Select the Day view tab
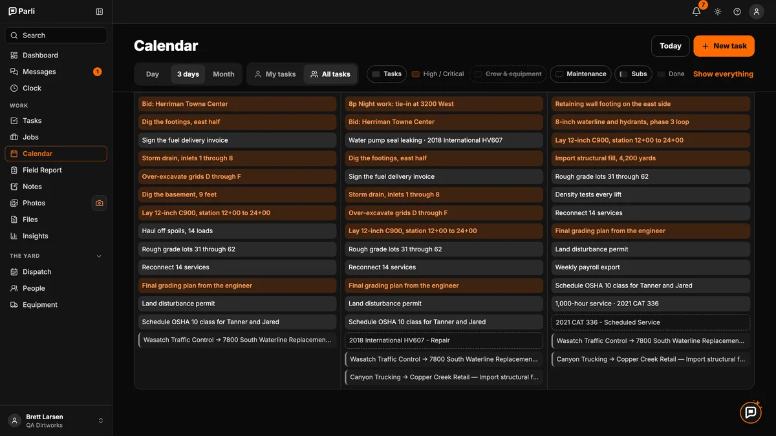This screenshot has height=436, width=776. [x=153, y=74]
